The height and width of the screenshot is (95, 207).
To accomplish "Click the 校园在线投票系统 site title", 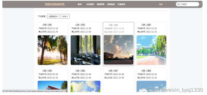I will (55, 4).
